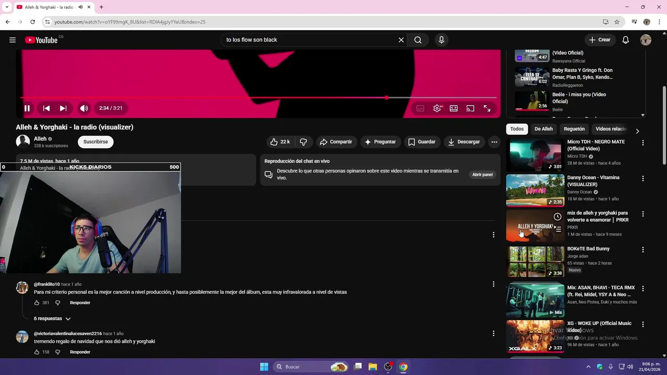Open File Explorer from the taskbar

point(373,367)
